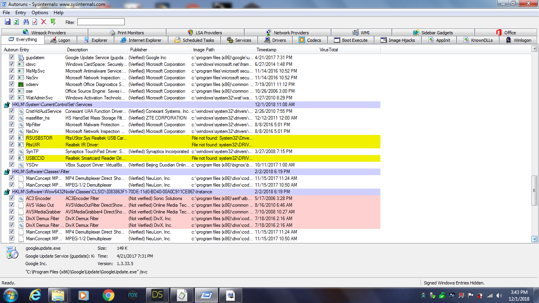Select the NisDrv entry row

(x=191, y=131)
